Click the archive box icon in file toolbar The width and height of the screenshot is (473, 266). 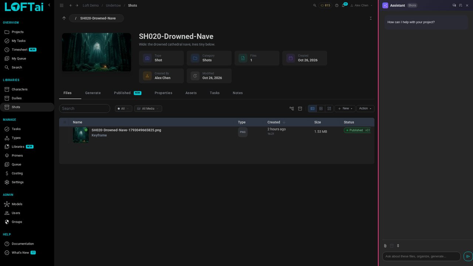point(300,109)
